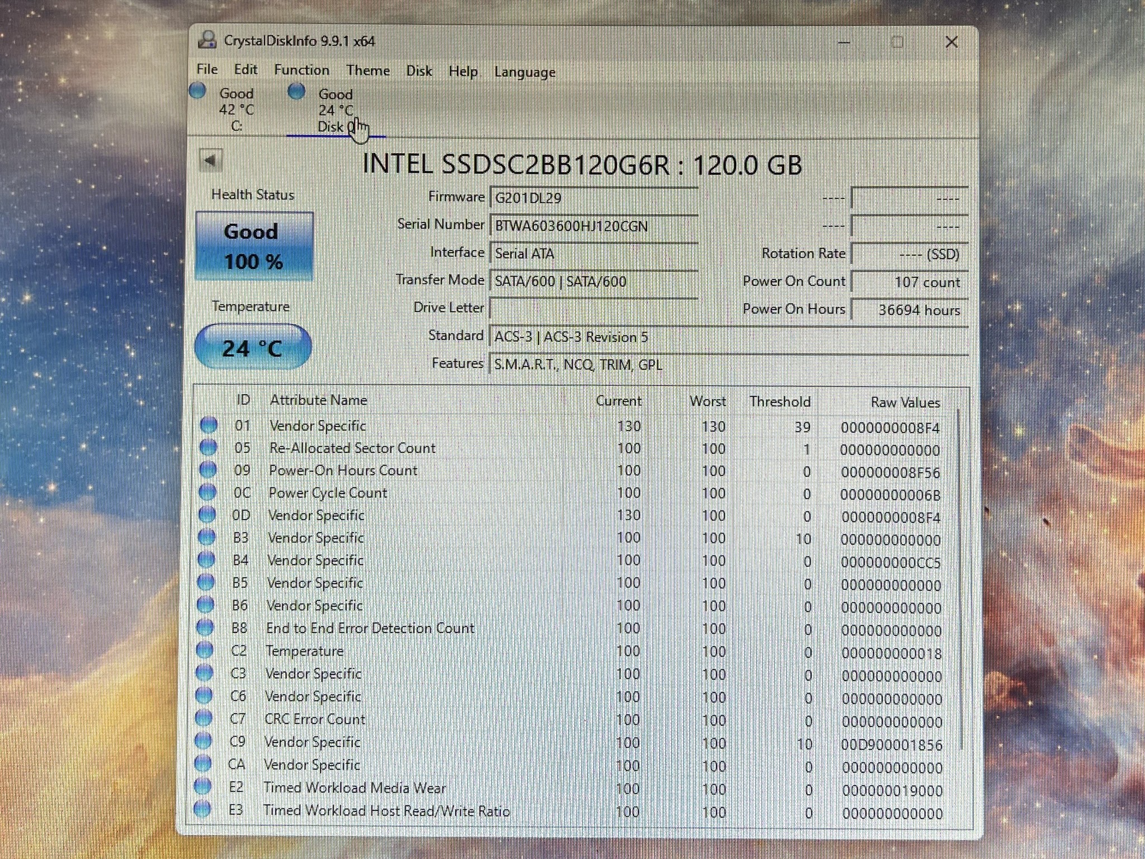This screenshot has height=859, width=1145.
Task: Click status orb of Temperature attribute row
Action: [x=204, y=650]
